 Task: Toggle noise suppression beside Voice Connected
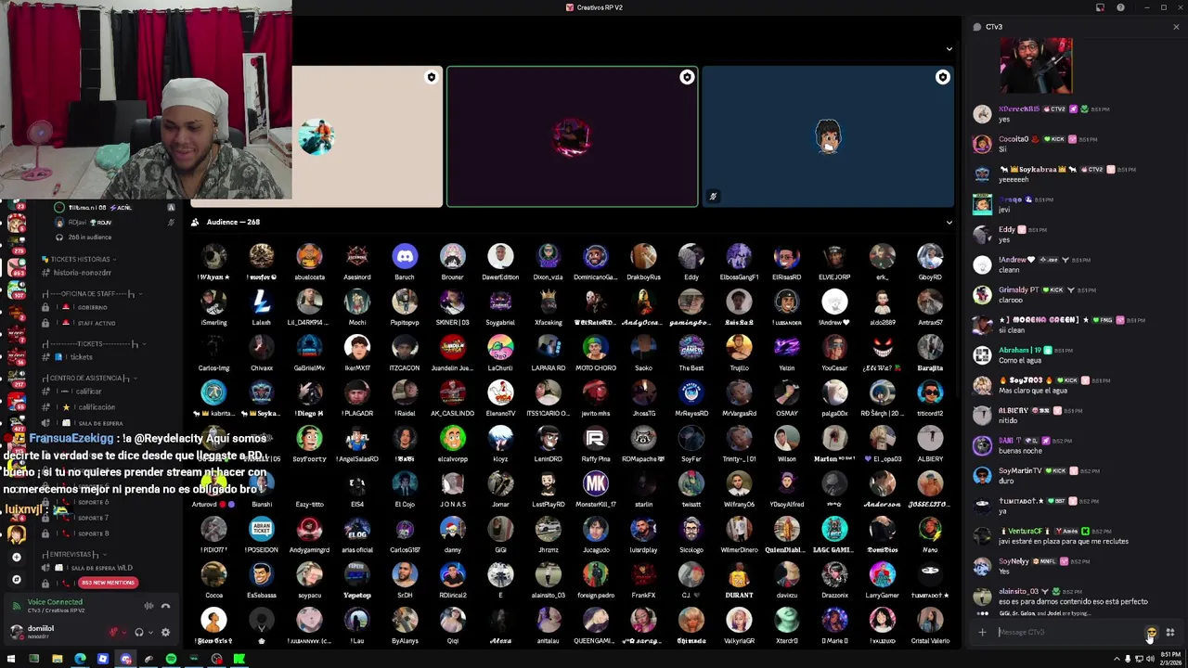tap(148, 606)
